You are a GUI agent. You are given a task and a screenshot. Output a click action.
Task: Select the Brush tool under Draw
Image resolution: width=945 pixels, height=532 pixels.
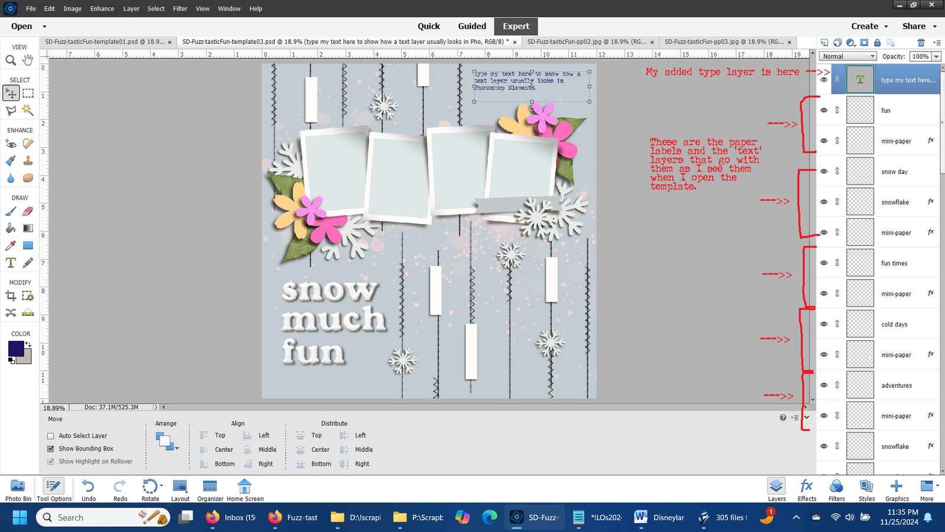pyautogui.click(x=10, y=211)
